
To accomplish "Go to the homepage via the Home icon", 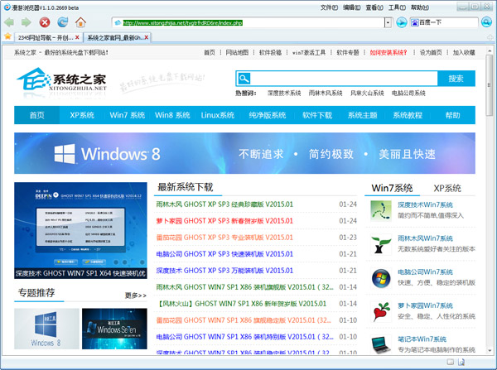I will [x=80, y=22].
